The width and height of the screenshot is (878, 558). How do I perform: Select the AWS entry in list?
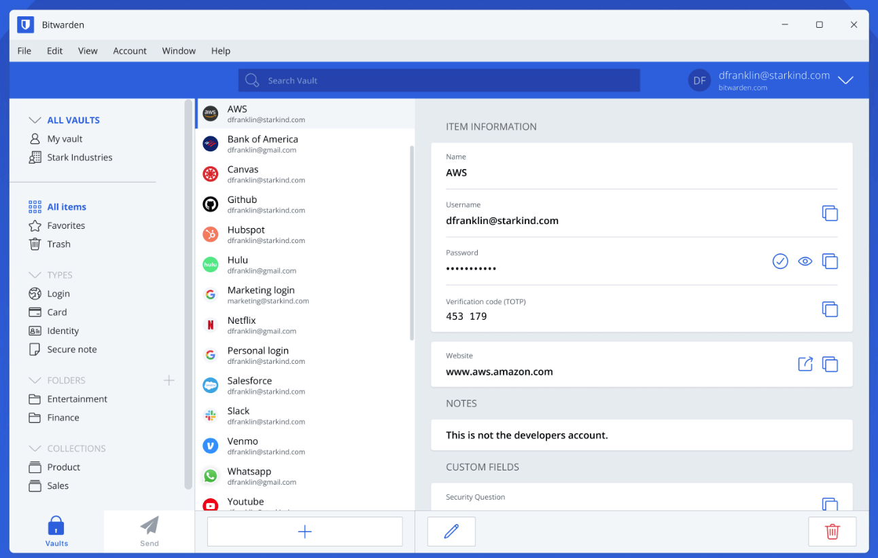305,113
